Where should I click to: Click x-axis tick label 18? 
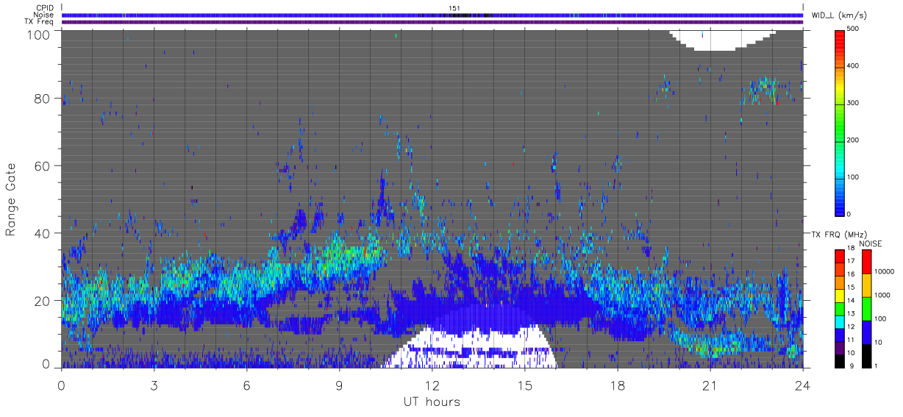pyautogui.click(x=617, y=385)
